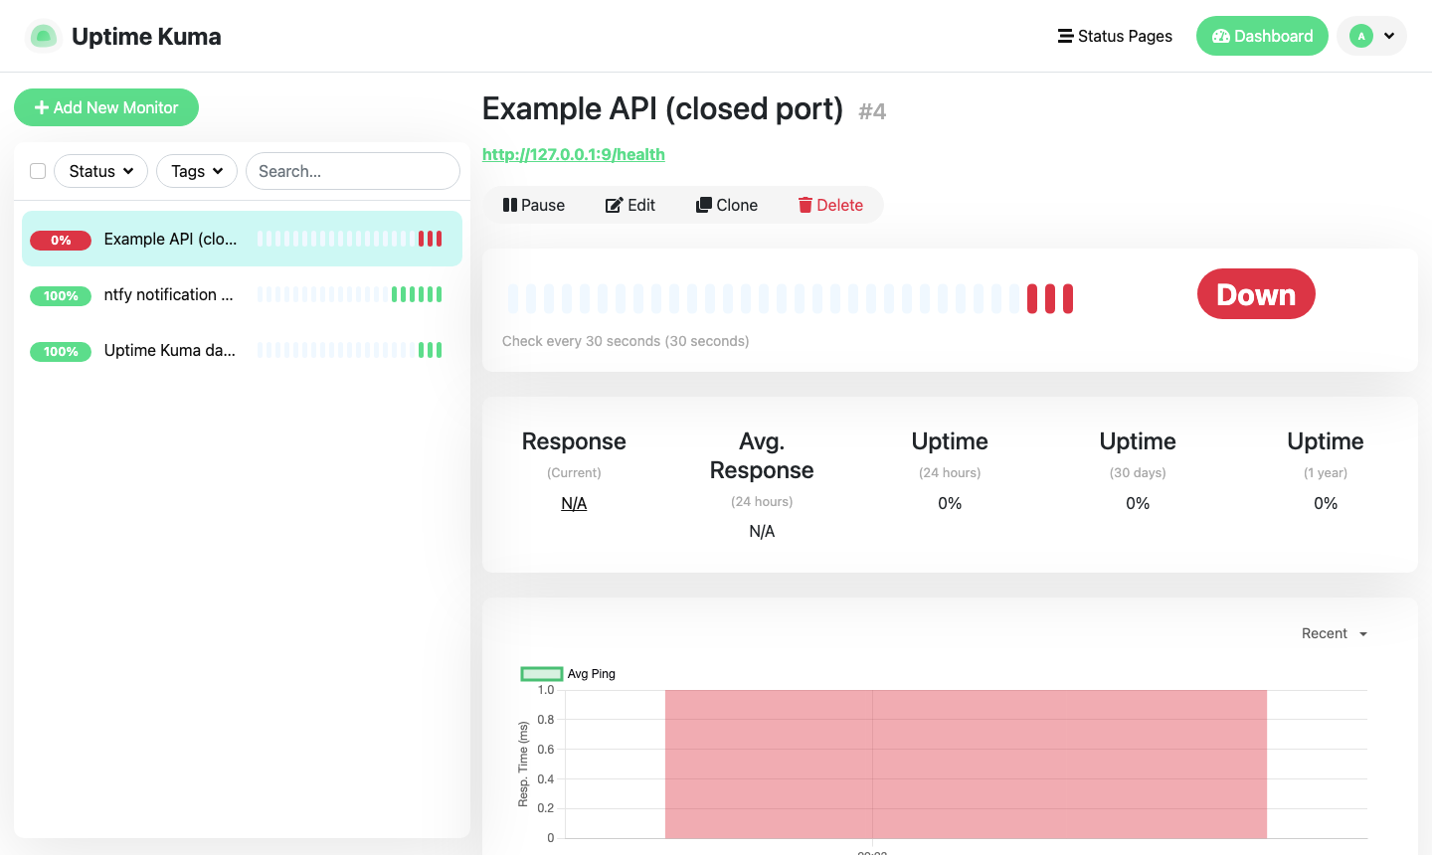Click the 100% badge on ntfy notification
This screenshot has height=855, width=1432.
pos(61,295)
